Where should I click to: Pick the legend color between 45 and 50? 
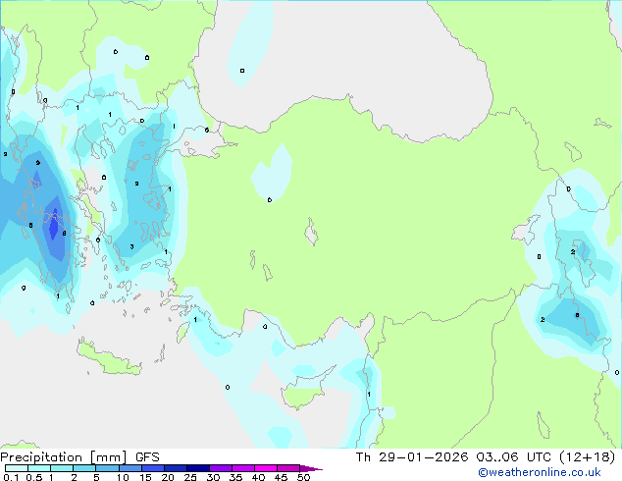click(x=288, y=468)
